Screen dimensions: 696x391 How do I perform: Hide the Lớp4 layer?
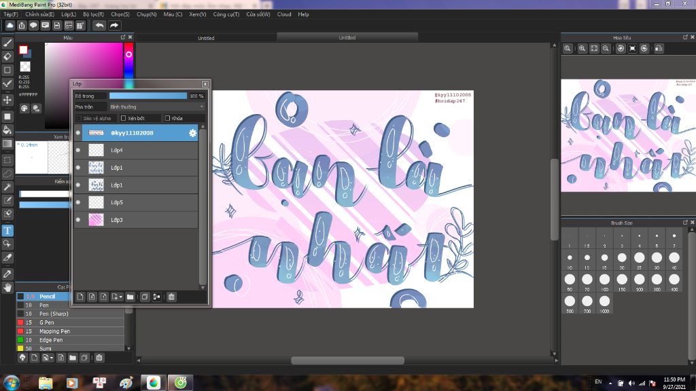[78, 150]
